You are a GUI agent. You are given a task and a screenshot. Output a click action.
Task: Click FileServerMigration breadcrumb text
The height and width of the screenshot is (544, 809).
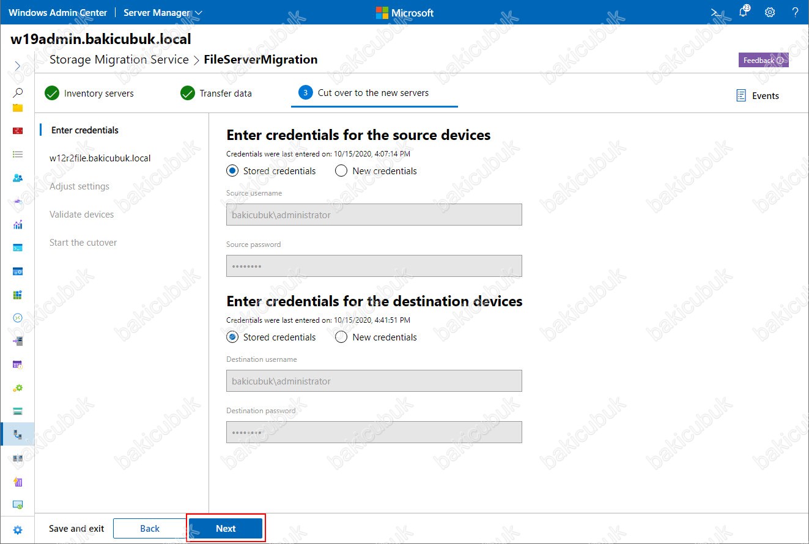261,59
